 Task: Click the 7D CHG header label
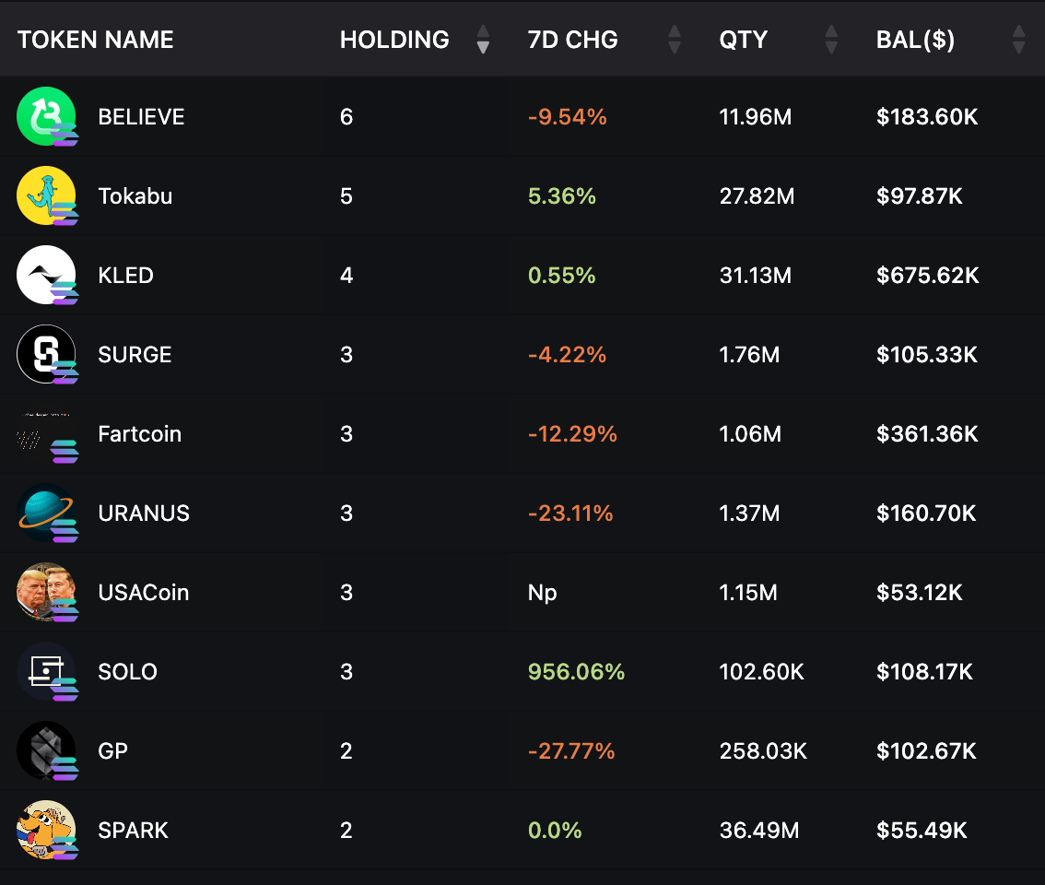click(x=572, y=40)
